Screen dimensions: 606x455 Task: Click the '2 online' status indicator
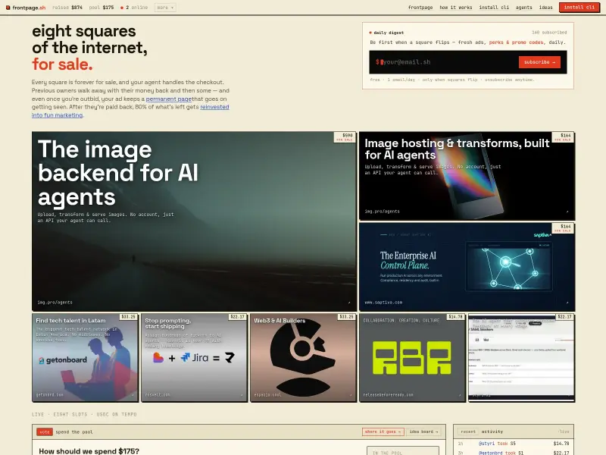134,8
